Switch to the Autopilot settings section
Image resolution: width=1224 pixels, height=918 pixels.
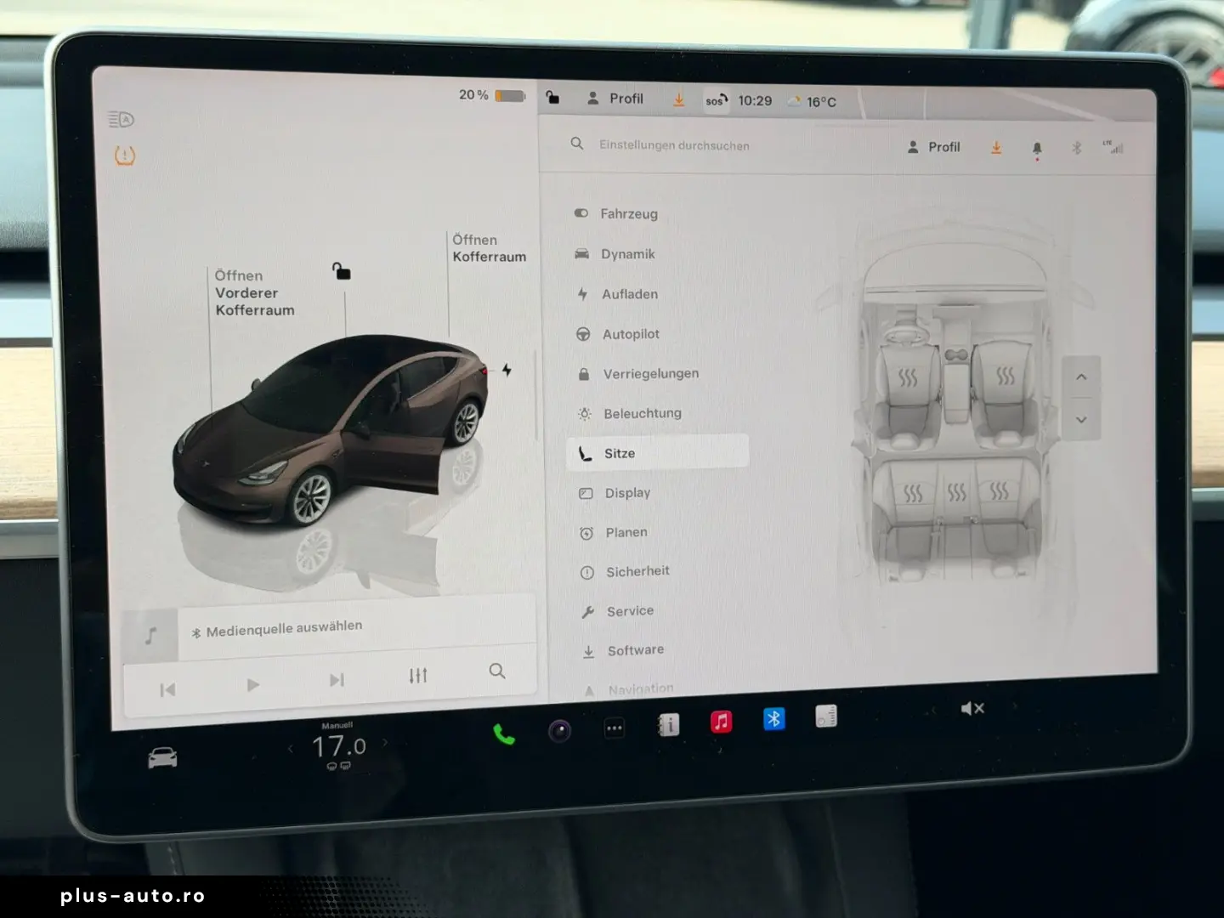tap(631, 334)
